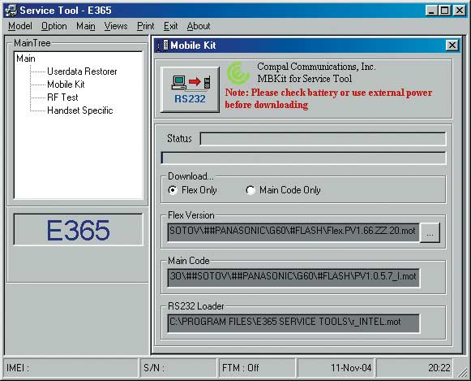
Task: Select Mobile Kit in the tree
Action: pyautogui.click(x=66, y=84)
